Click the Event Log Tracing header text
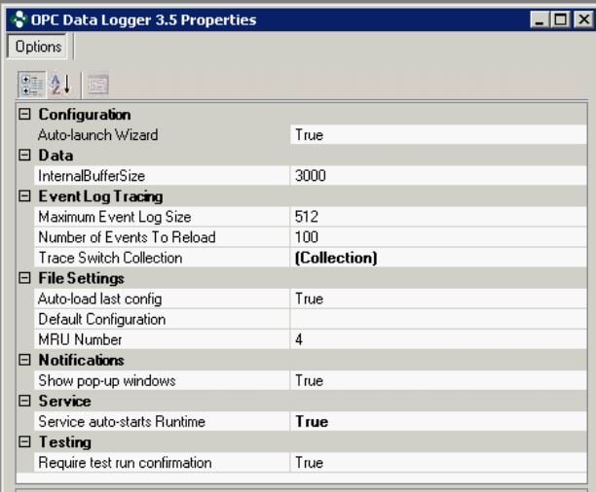 click(x=100, y=196)
